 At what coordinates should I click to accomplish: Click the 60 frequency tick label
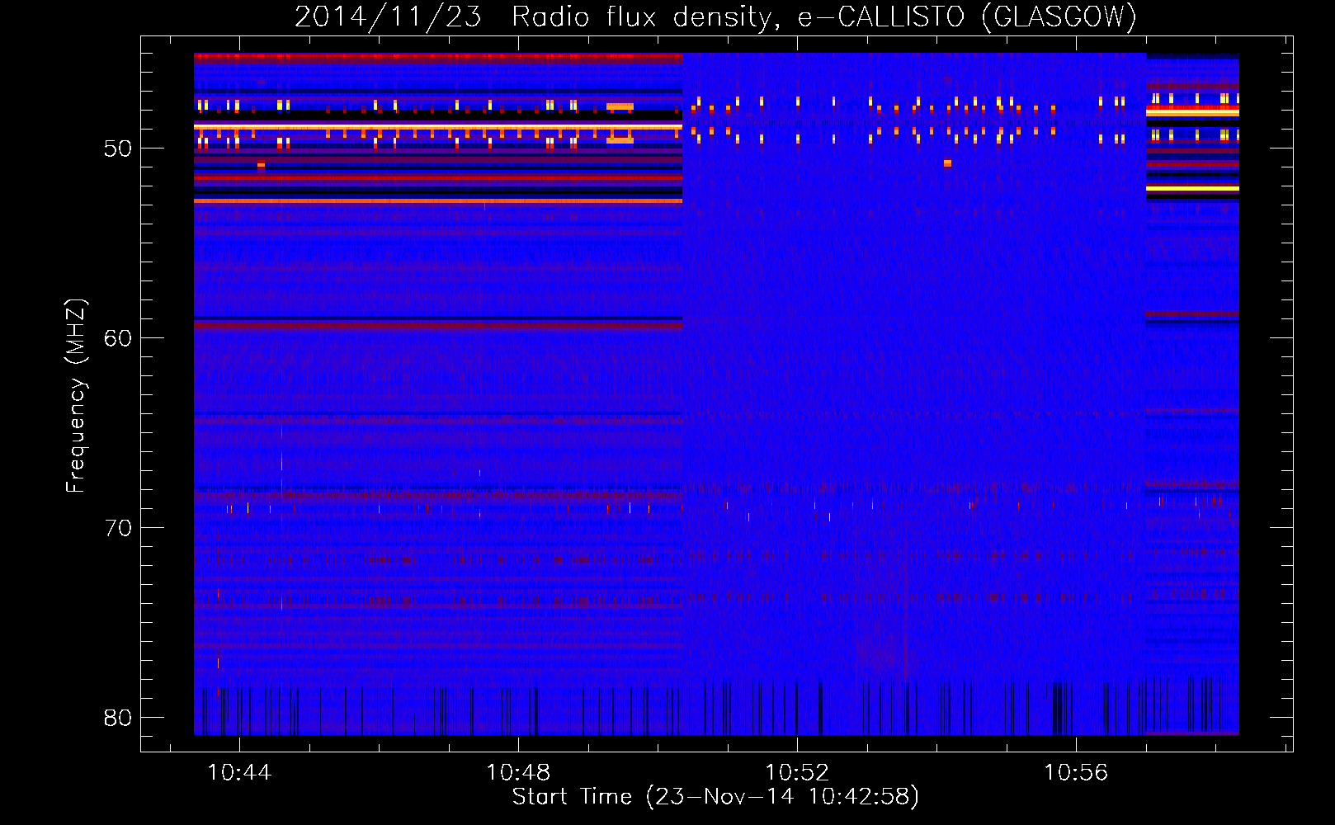click(118, 338)
